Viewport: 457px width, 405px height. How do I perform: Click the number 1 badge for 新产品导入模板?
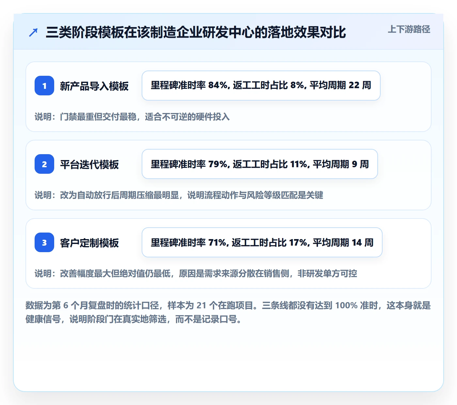pyautogui.click(x=44, y=86)
